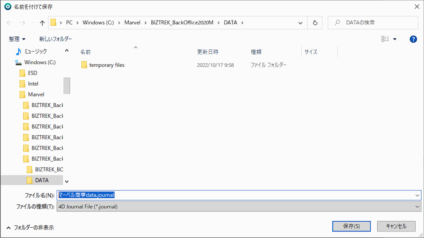Screen dimensions: 424x238
Task: Click the up-one-level arrow icon
Action: (x=42, y=23)
